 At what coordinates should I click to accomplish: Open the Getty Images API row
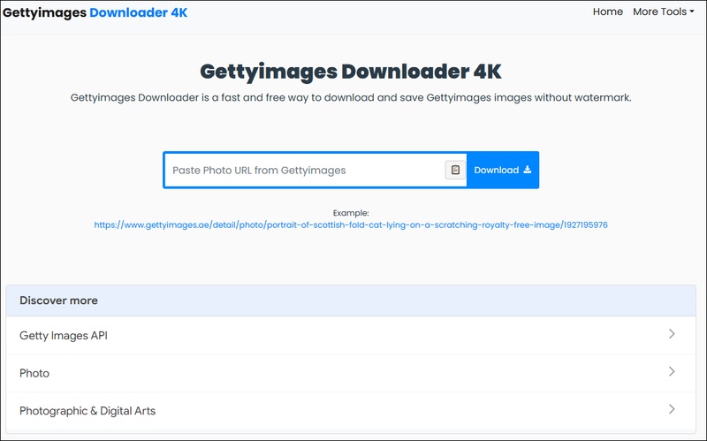[351, 335]
